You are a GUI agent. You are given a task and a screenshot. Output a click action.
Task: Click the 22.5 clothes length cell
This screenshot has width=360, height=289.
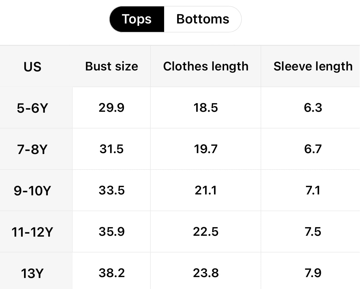point(206,232)
